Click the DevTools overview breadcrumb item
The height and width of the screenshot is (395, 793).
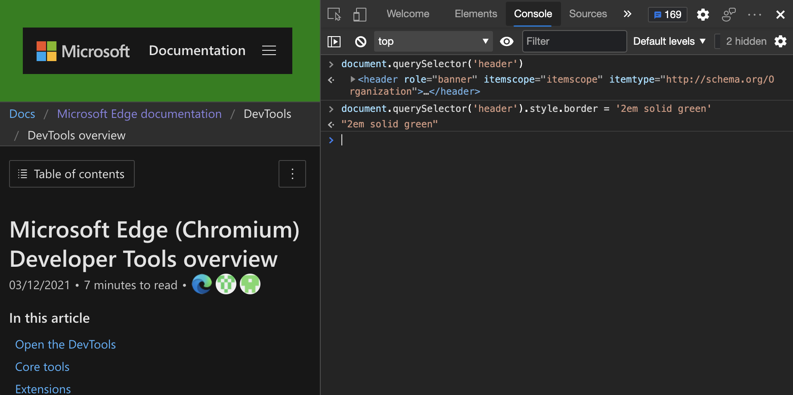pos(77,135)
